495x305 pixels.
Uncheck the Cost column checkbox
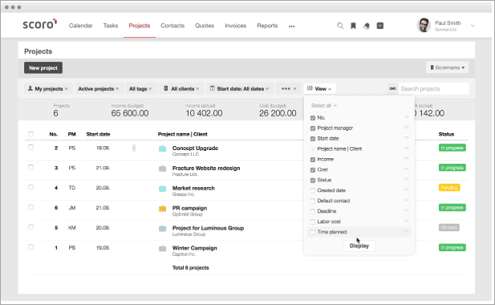click(313, 170)
